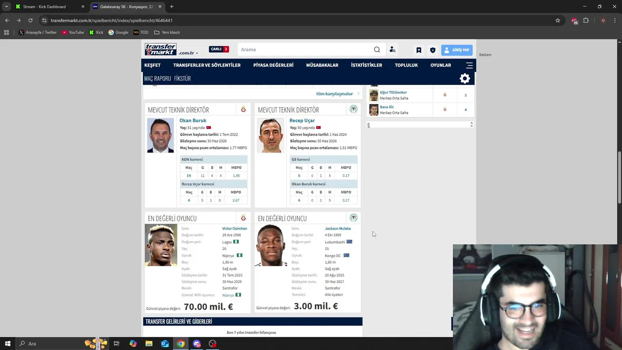
Task: Click Konyaspor crest above Jackson Muleka
Action: pos(353,218)
